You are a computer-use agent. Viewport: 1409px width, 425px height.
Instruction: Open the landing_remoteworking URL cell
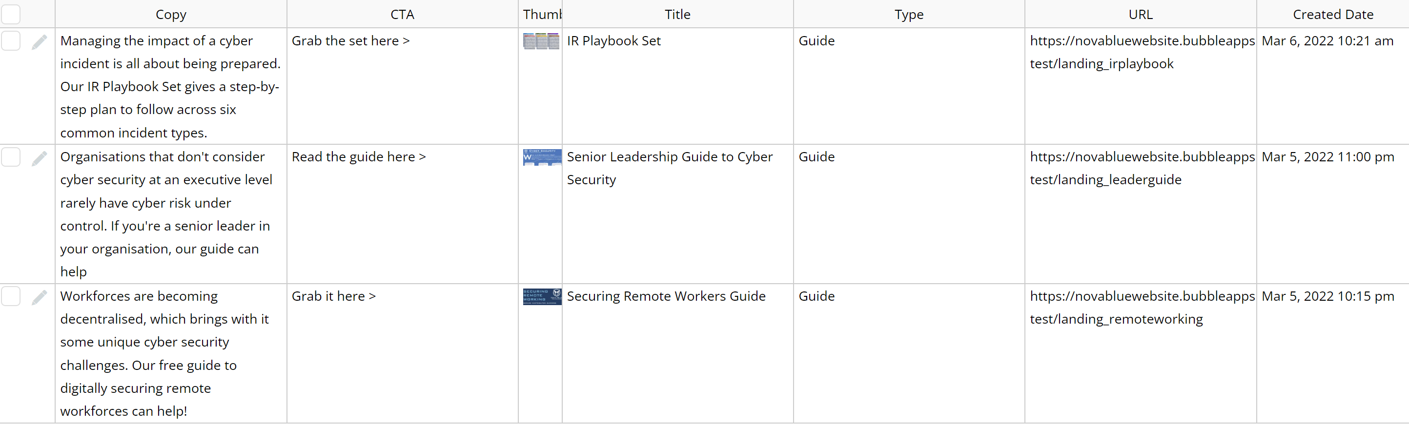(1142, 308)
